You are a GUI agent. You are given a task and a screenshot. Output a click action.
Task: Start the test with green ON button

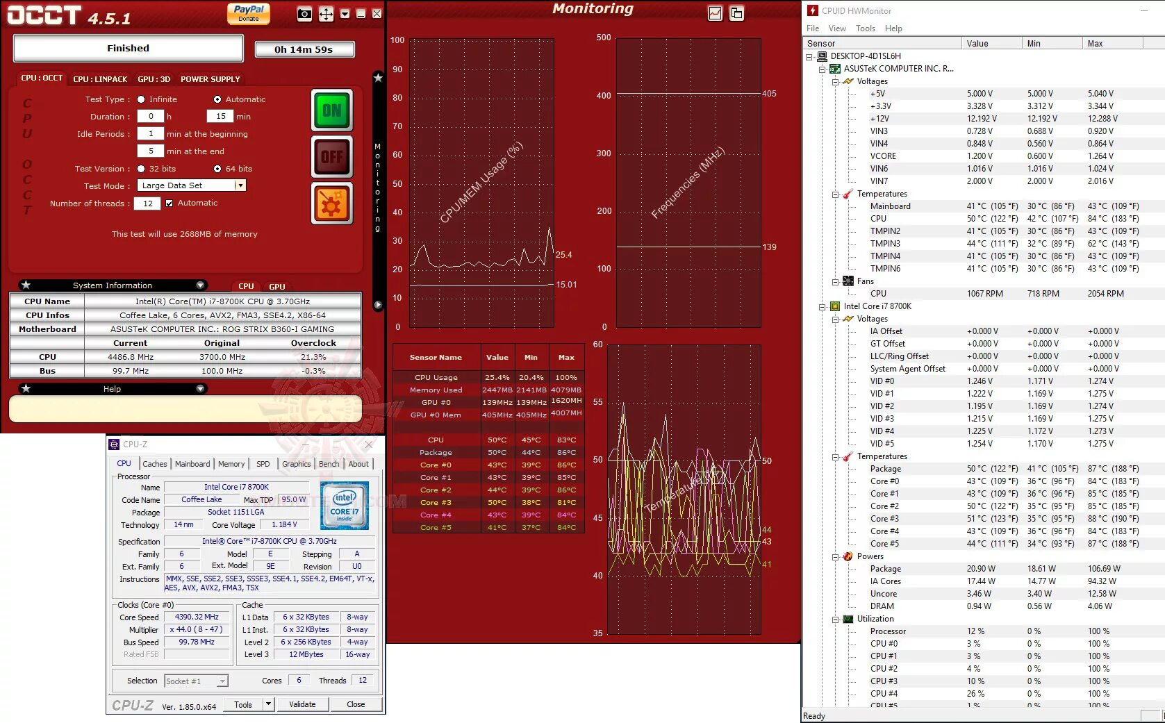(332, 110)
